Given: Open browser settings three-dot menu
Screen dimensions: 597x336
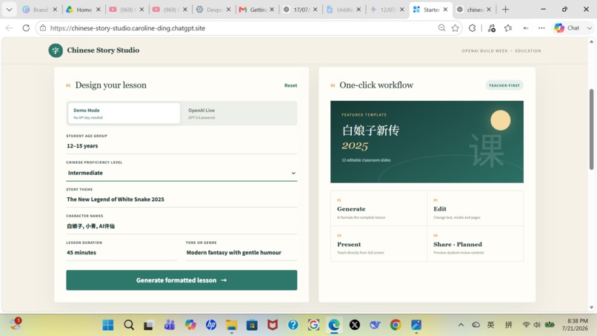Looking at the screenshot, I should 541,28.
